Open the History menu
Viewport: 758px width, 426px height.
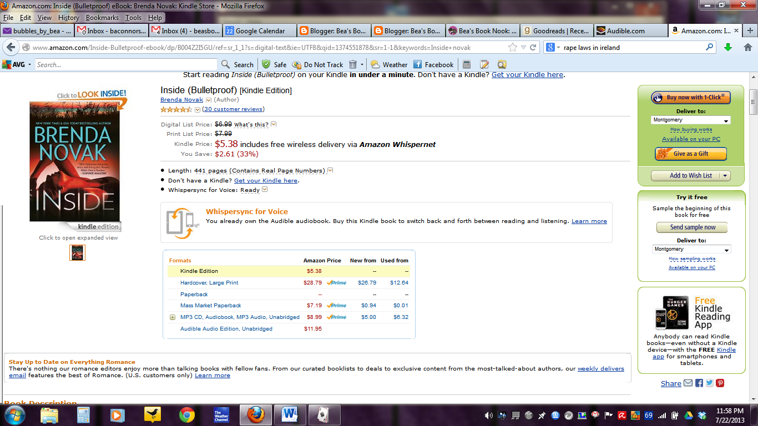point(68,18)
